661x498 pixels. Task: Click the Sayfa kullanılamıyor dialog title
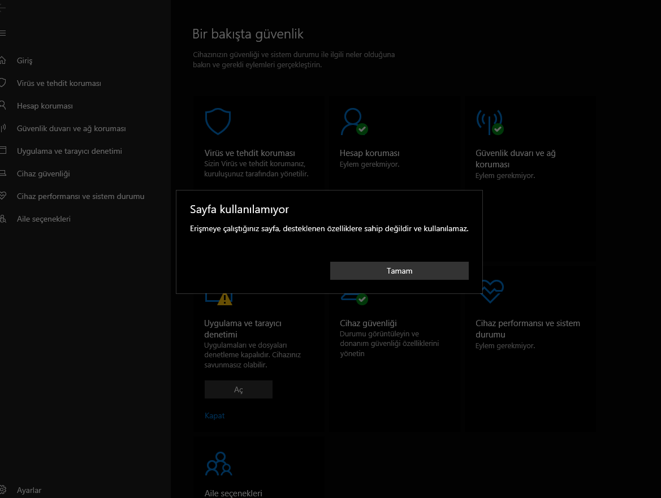[239, 209]
